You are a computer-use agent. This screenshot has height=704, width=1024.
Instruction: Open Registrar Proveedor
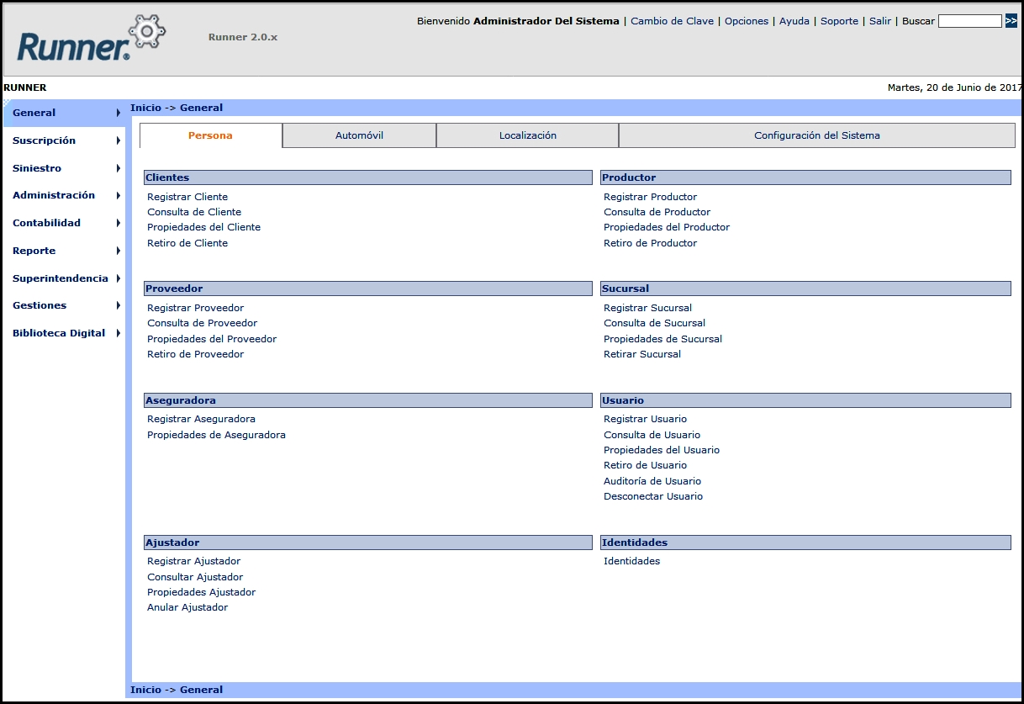(195, 308)
